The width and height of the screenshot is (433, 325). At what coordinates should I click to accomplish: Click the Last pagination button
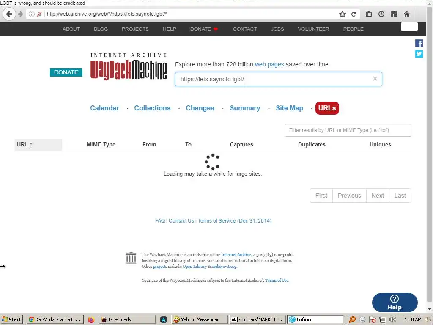400,196
